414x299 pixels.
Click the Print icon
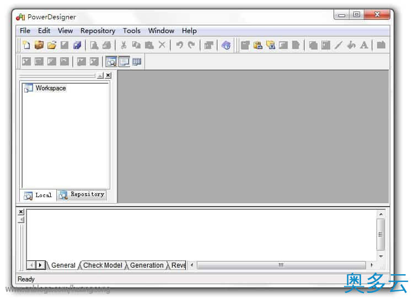tap(106, 45)
